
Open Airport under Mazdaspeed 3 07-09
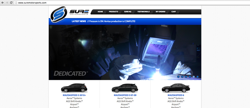click(125, 104)
